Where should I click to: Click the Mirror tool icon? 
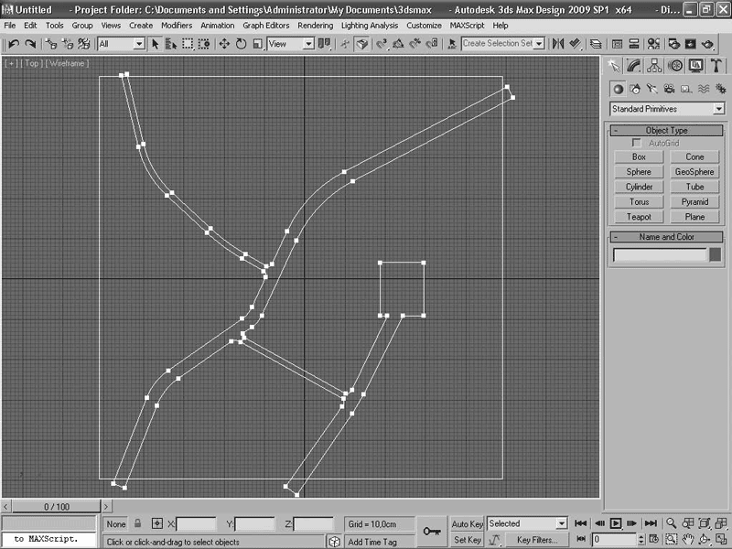pos(558,44)
